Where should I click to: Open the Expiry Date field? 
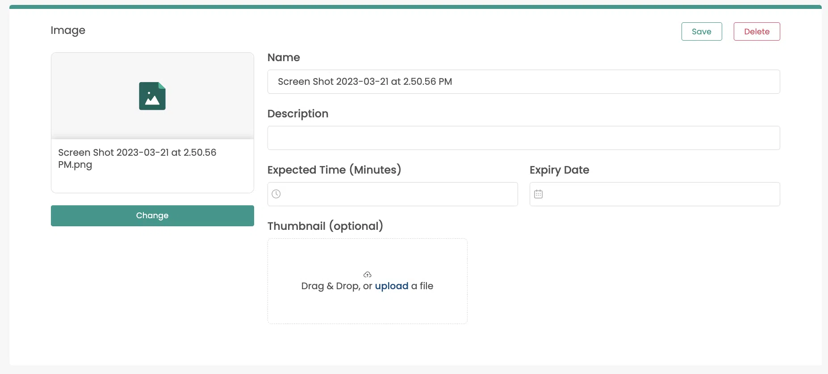click(x=660, y=194)
